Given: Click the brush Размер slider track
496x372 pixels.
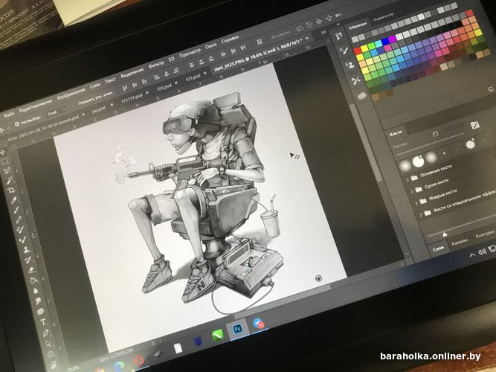Looking at the screenshot, I should 431,145.
